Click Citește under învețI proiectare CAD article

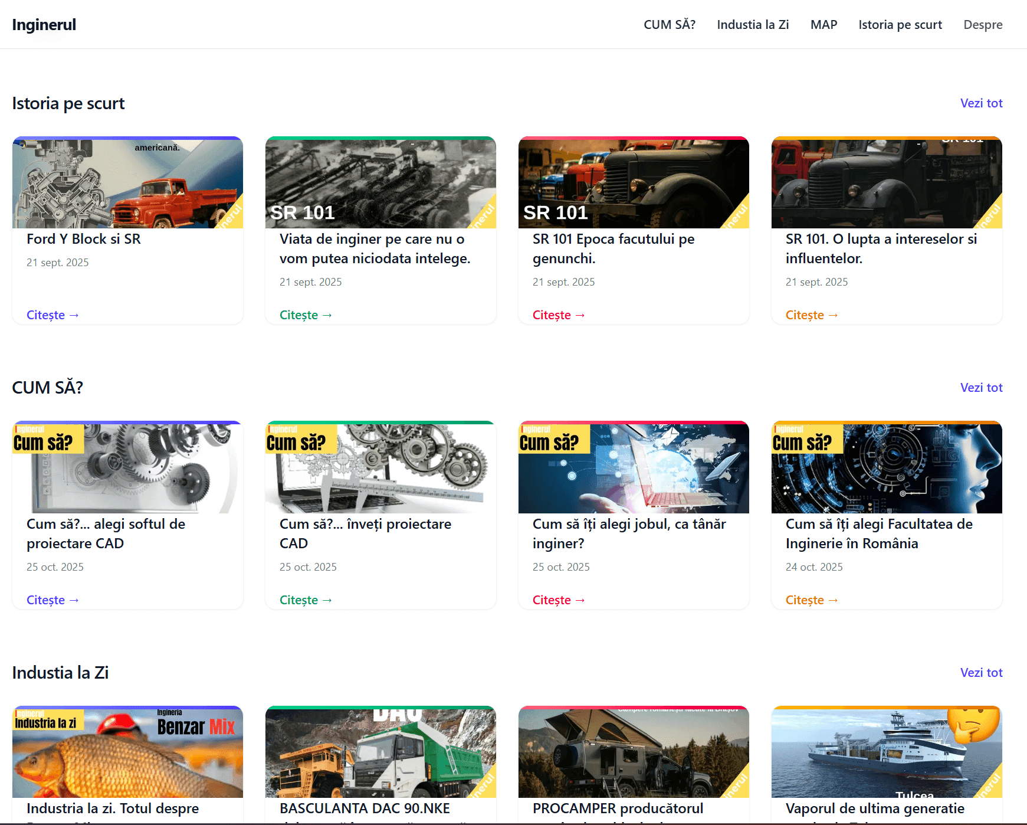coord(306,600)
